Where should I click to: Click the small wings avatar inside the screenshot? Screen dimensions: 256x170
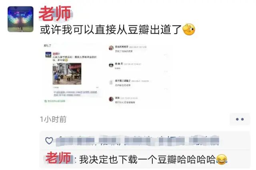(48, 55)
